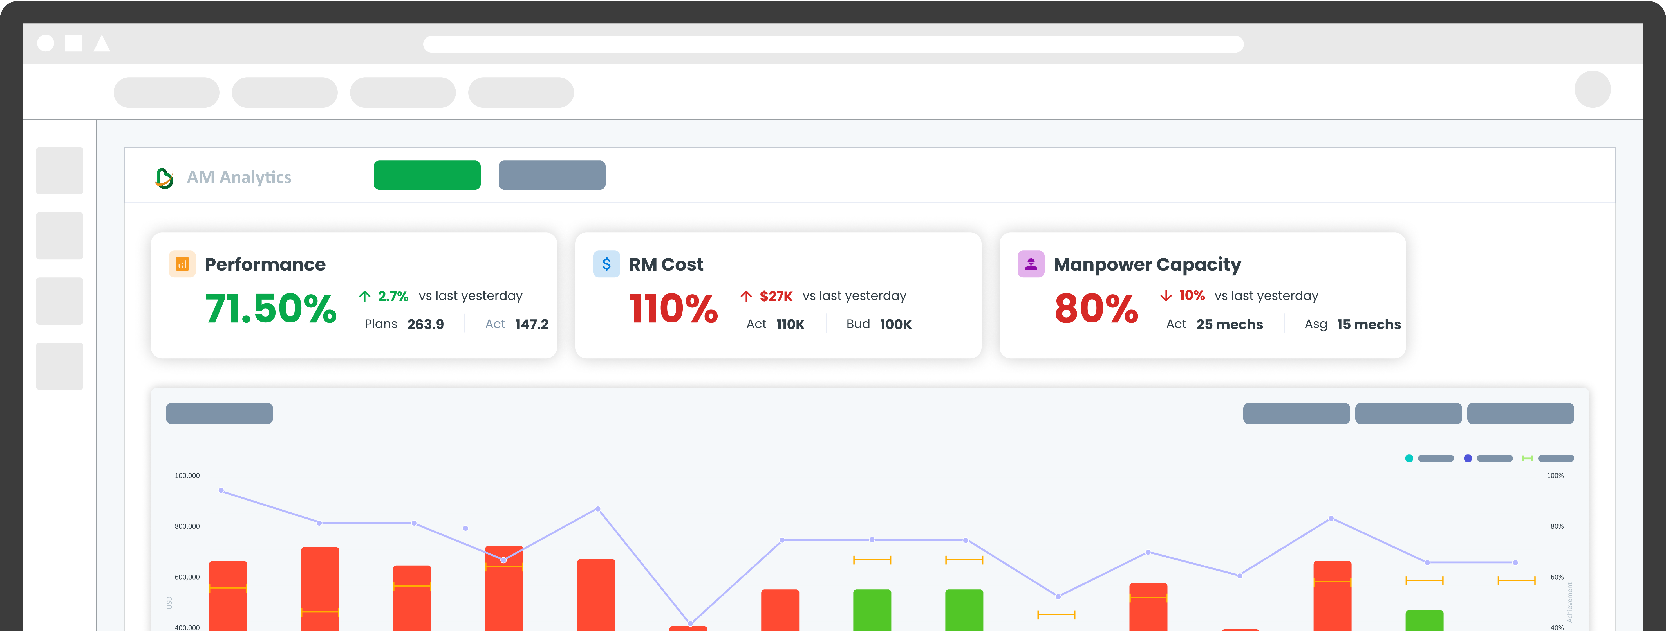Image resolution: width=1666 pixels, height=631 pixels.
Task: Click the first pill button in top navigation
Action: pos(166,92)
